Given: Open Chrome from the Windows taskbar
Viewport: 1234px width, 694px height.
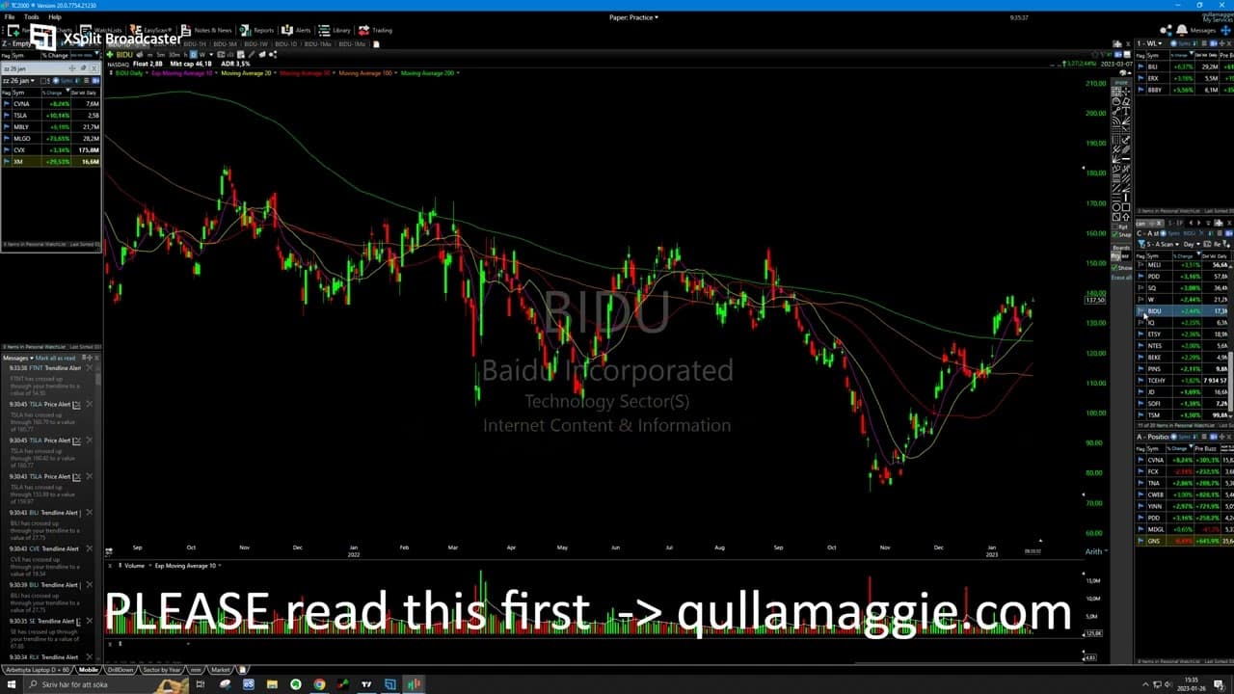Looking at the screenshot, I should (x=319, y=684).
